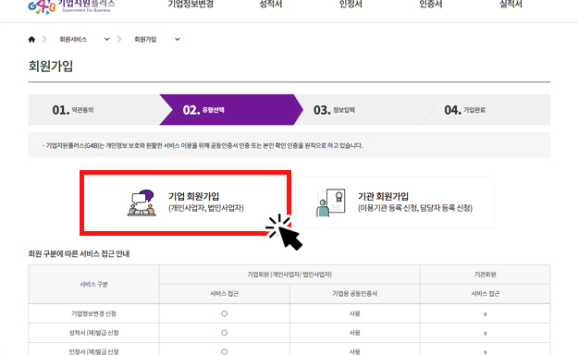Open the 인정서 menu
Image resolution: width=578 pixels, height=355 pixels.
point(350,5)
